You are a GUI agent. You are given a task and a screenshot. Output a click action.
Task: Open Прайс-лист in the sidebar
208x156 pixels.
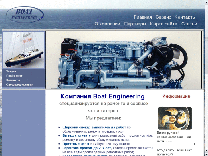click(14, 76)
